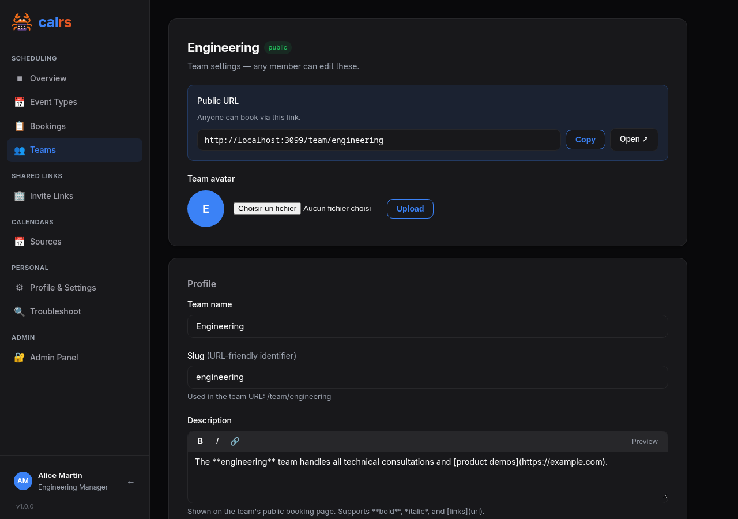Image resolution: width=738 pixels, height=519 pixels.
Task: Click the Bookings clipboard icon
Action: click(x=20, y=126)
